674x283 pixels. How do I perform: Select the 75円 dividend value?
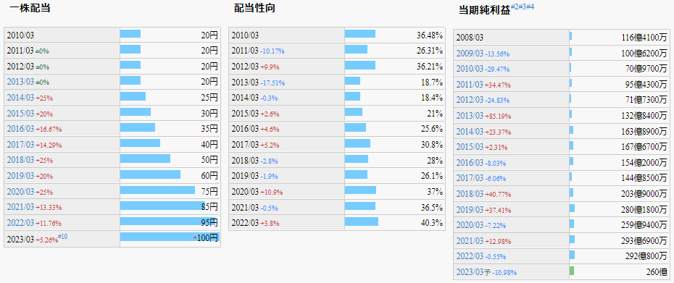coord(209,191)
